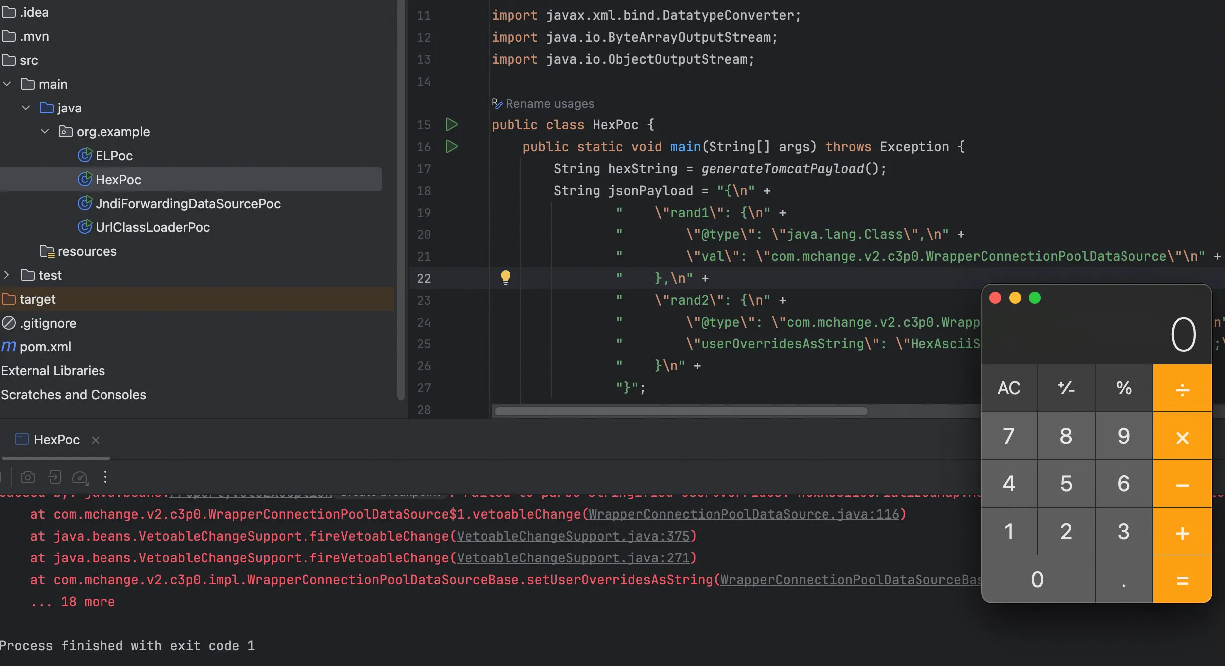Click the Rename usages inlay hint
This screenshot has height=666, width=1225.
tap(549, 104)
